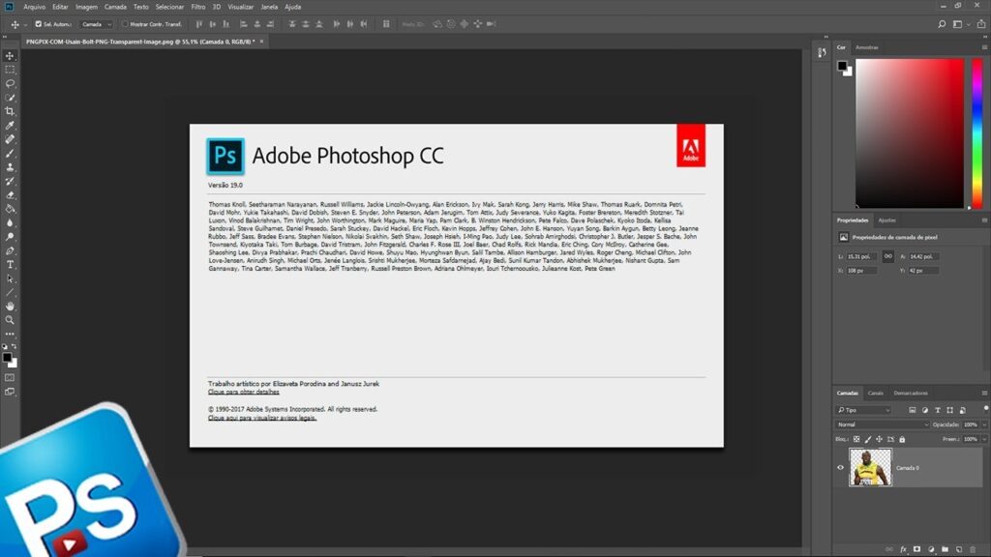Toggle Sel. Autom. checkbox
The height and width of the screenshot is (557, 991).
coord(39,24)
